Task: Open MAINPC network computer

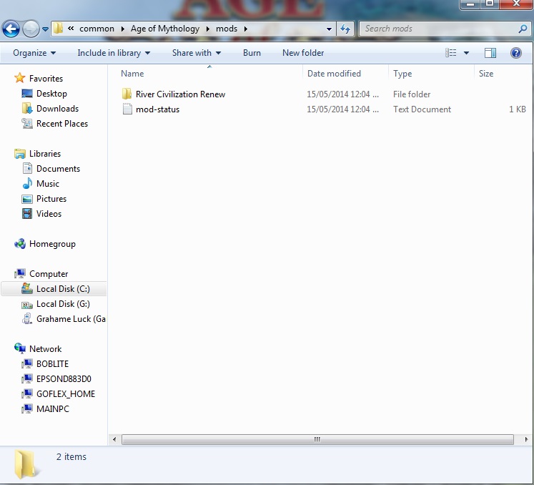Action: [52, 409]
